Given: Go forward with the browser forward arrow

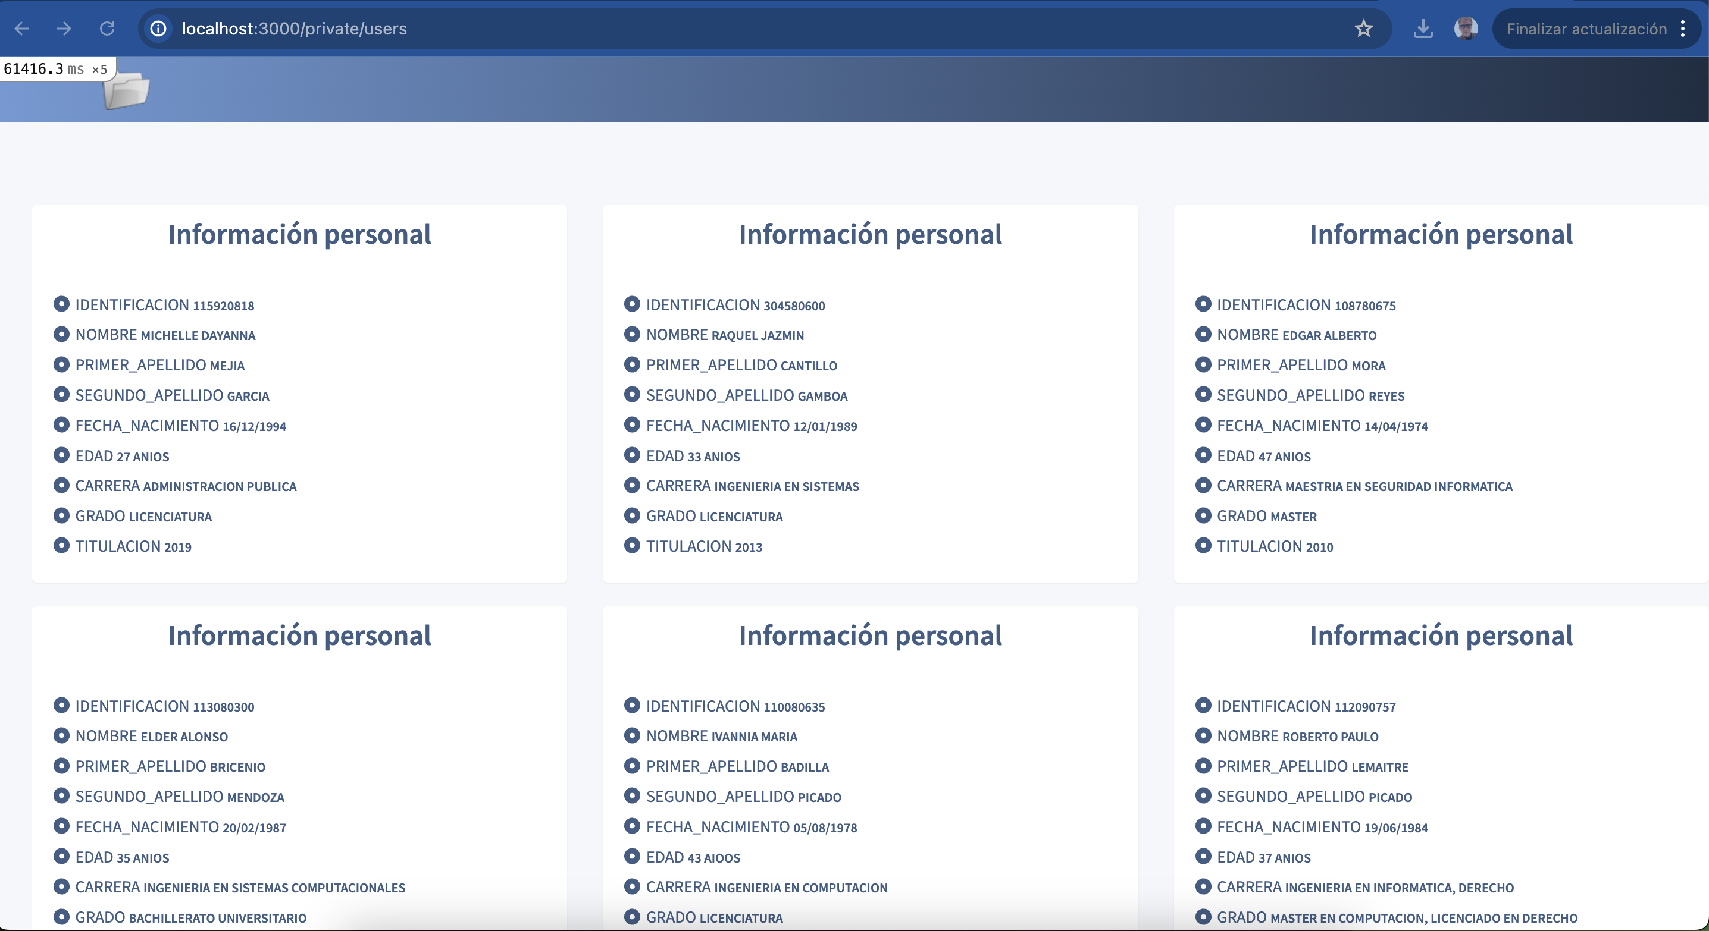Looking at the screenshot, I should (x=64, y=29).
